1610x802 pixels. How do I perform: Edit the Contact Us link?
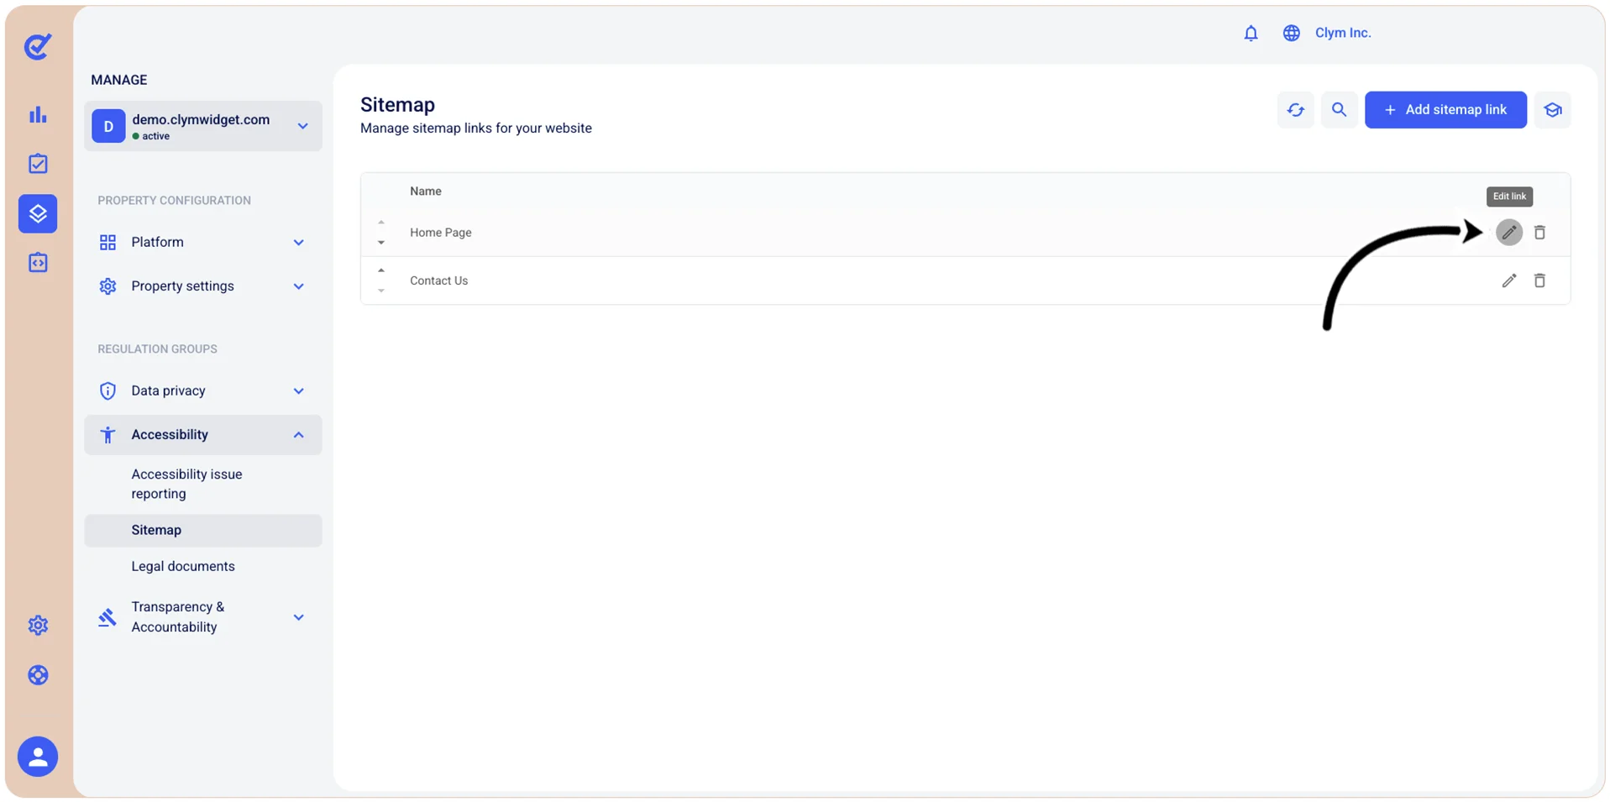(x=1508, y=280)
